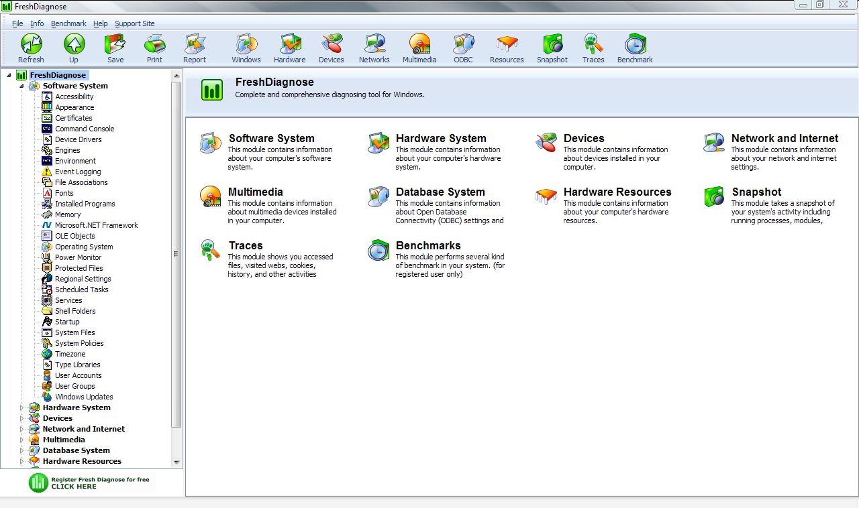Open Network and Internet module icon

click(x=714, y=143)
